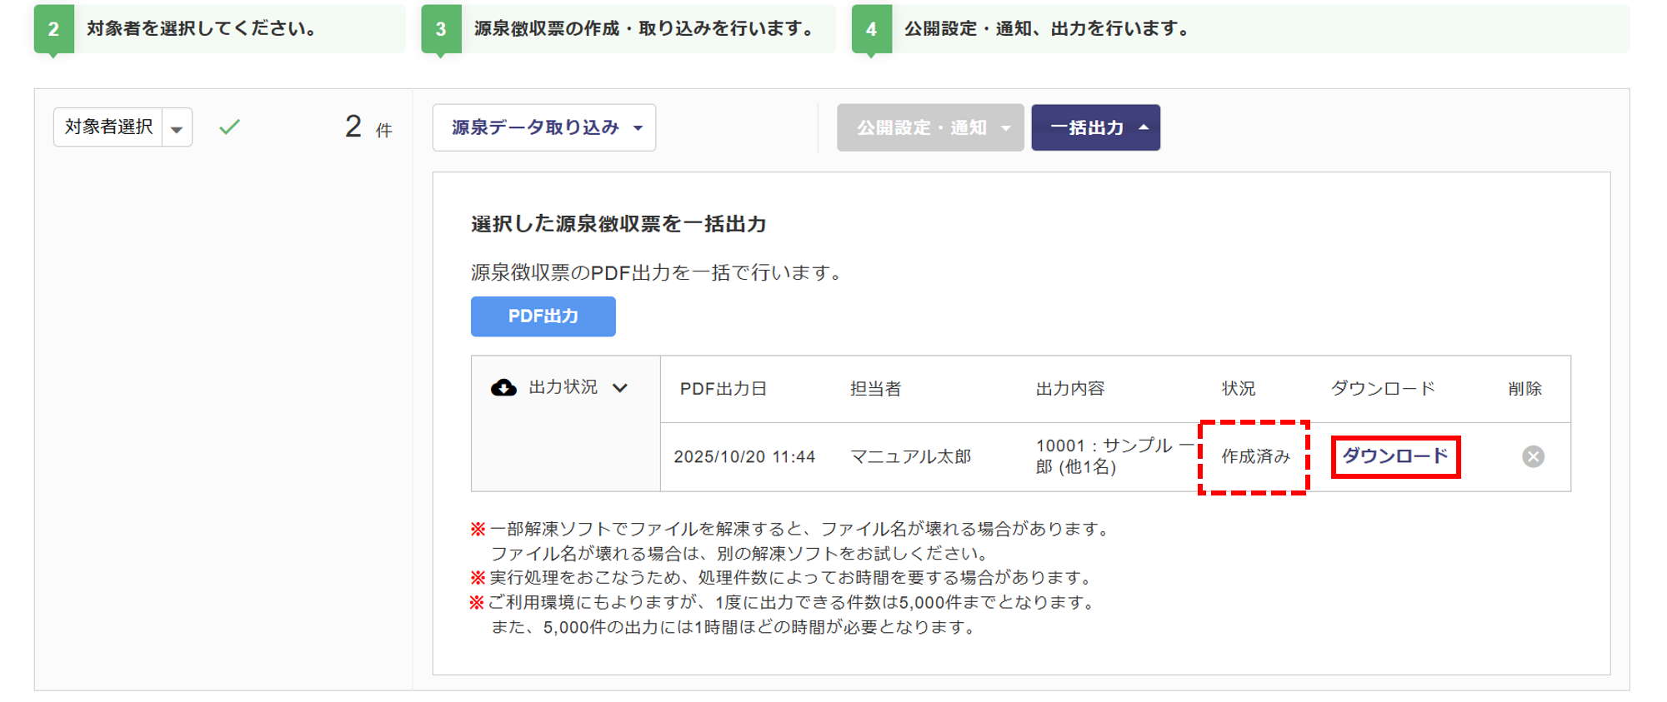Open the 公開設定・通知 dropdown
The height and width of the screenshot is (702, 1667).
click(929, 127)
